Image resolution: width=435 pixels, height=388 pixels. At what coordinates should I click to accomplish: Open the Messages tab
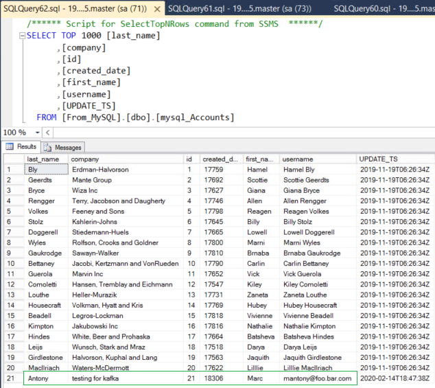[x=63, y=147]
